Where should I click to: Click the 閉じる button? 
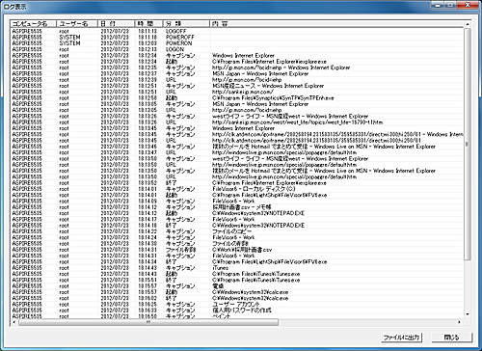451,337
